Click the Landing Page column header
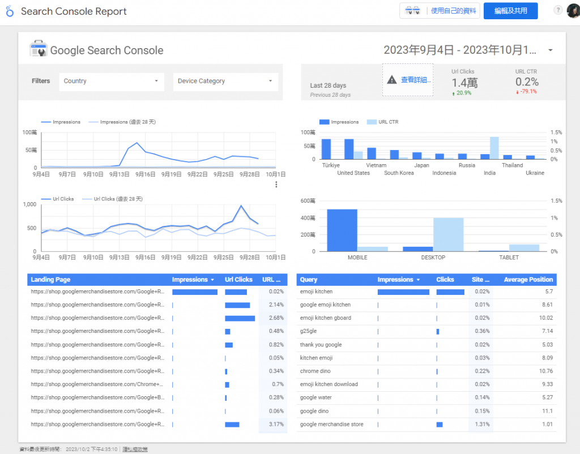 pyautogui.click(x=50, y=280)
